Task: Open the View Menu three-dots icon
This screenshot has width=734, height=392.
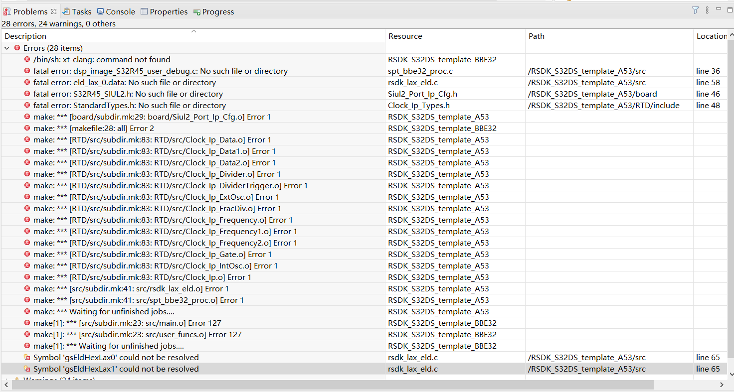Action: [x=707, y=10]
